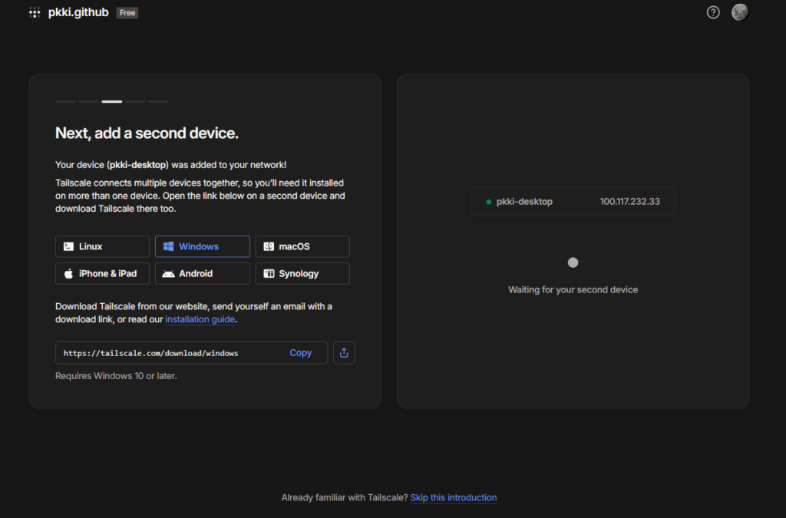This screenshot has width=786, height=518.
Task: Skip this introduction
Action: (x=453, y=497)
